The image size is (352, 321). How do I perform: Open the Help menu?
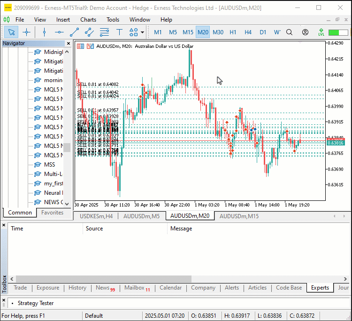point(166,20)
